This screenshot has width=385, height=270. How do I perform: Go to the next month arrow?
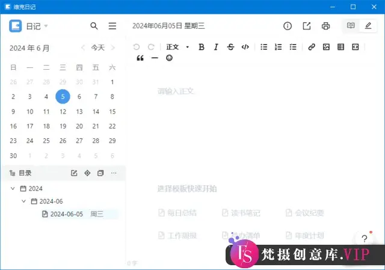click(112, 48)
